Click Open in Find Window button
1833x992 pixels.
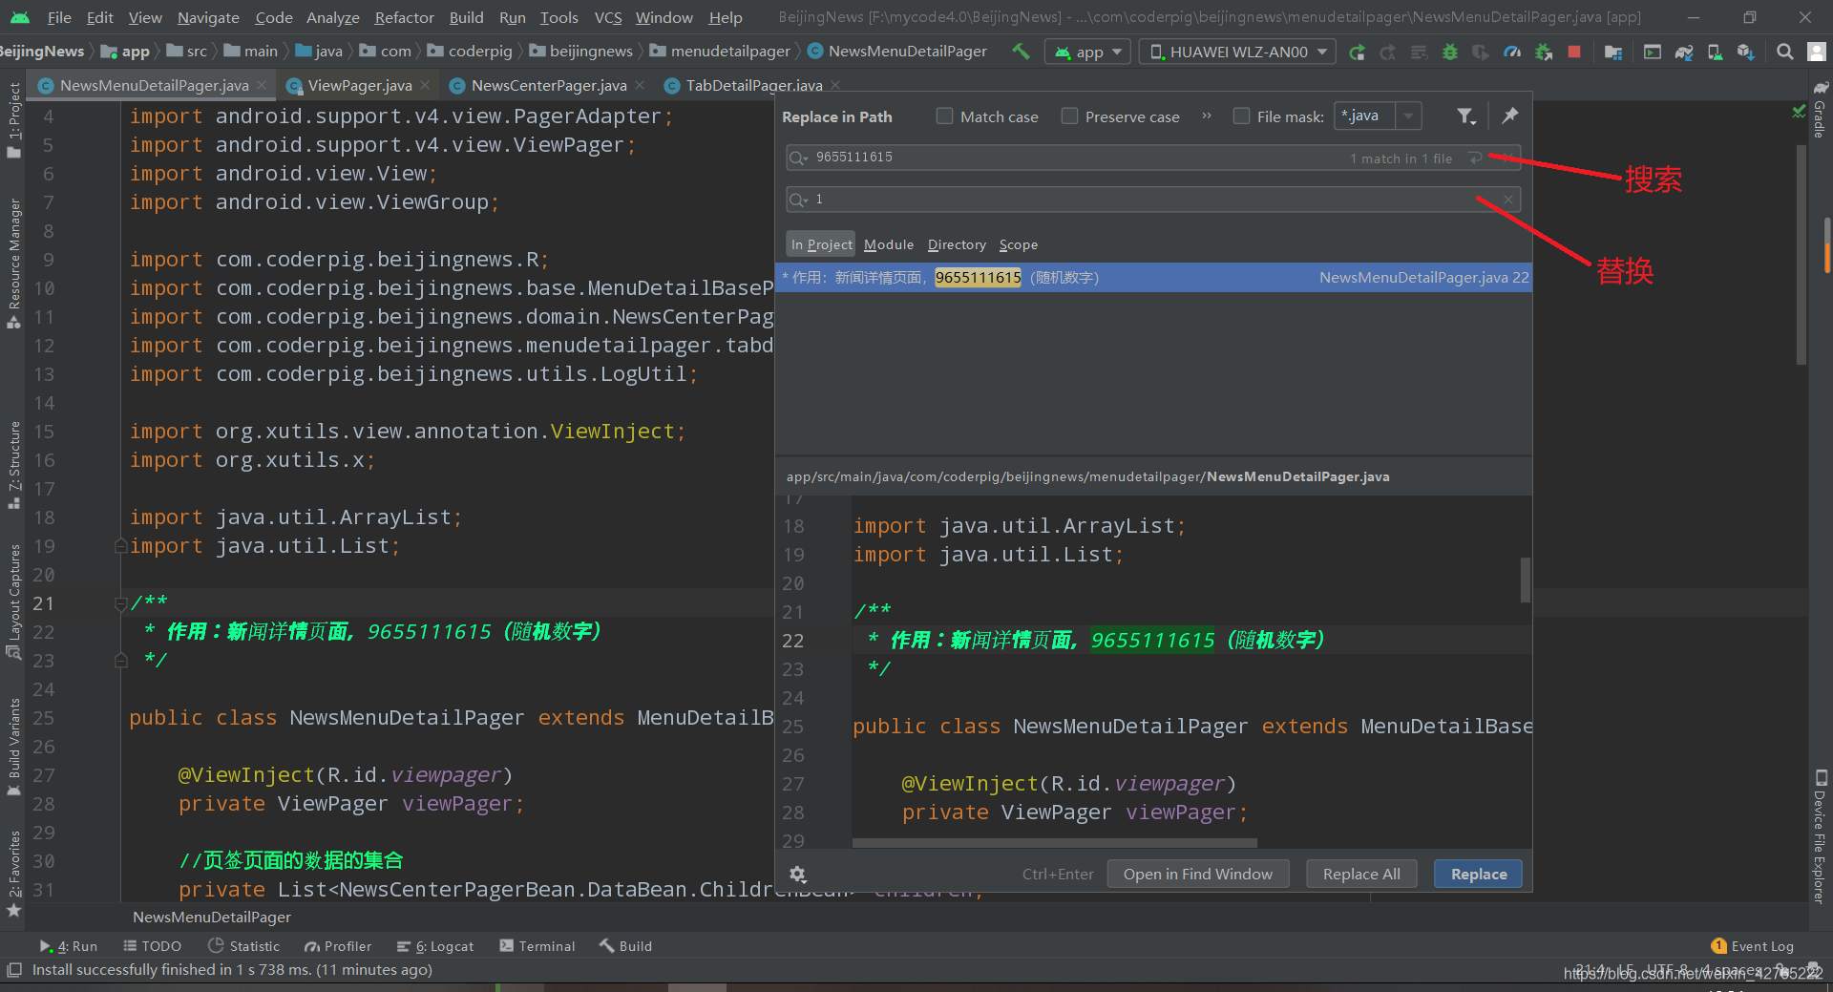click(1197, 874)
